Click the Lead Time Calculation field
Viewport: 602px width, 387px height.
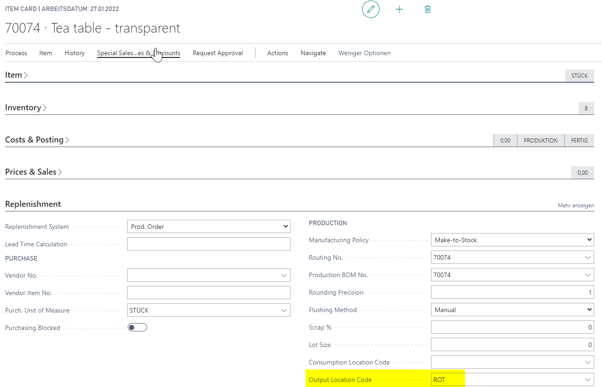(x=209, y=244)
